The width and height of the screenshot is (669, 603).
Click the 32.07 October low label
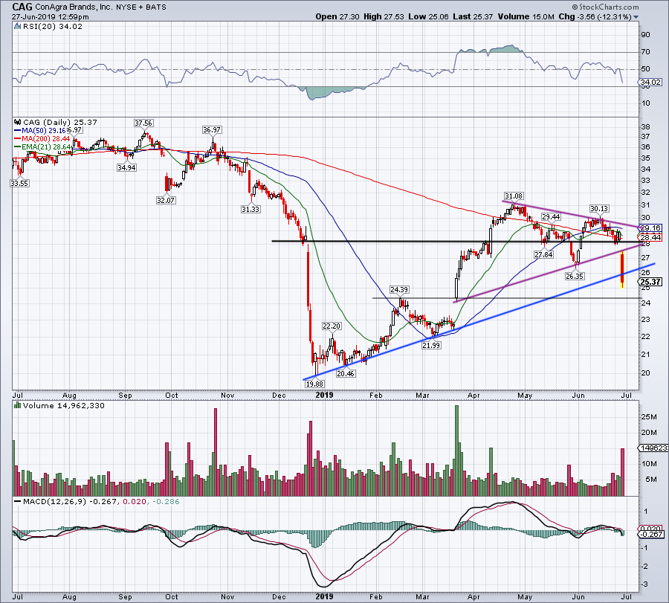pos(166,200)
